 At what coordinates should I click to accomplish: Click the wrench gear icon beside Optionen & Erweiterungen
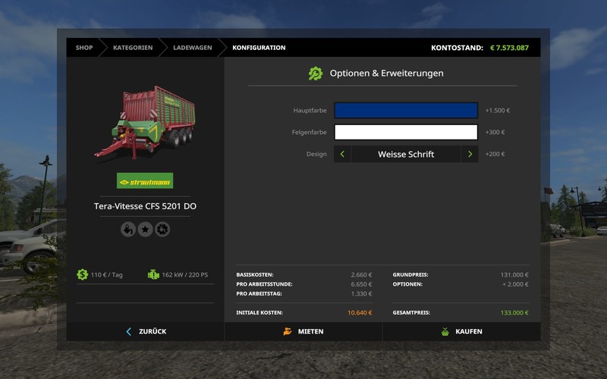coord(315,74)
